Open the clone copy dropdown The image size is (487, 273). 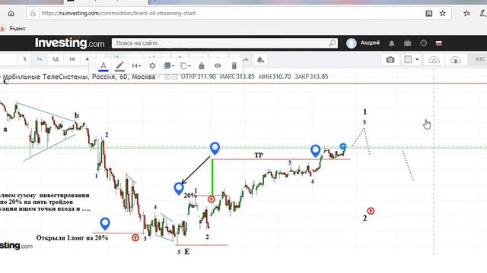coord(185,66)
